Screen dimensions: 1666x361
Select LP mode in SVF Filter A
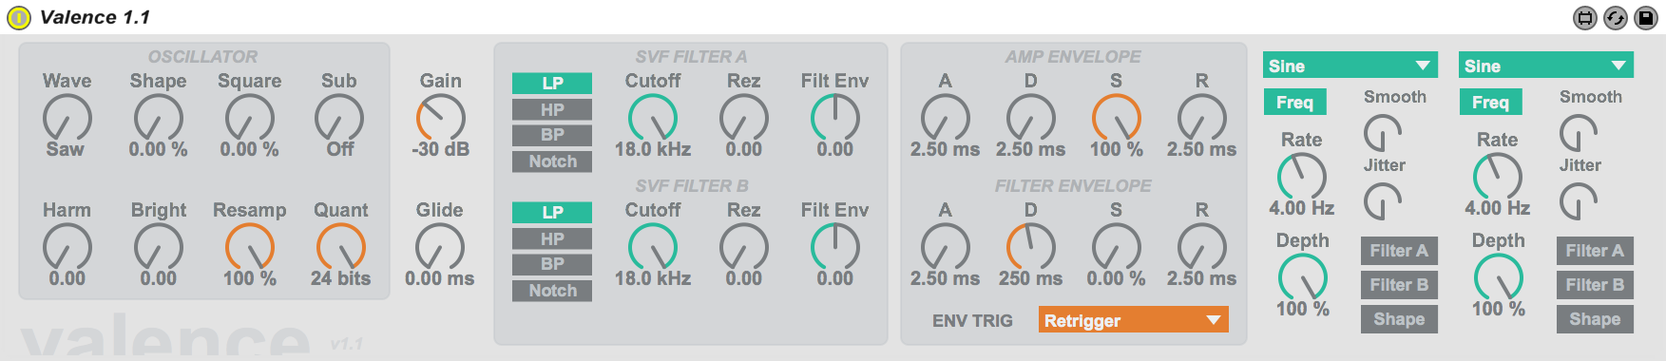click(552, 84)
